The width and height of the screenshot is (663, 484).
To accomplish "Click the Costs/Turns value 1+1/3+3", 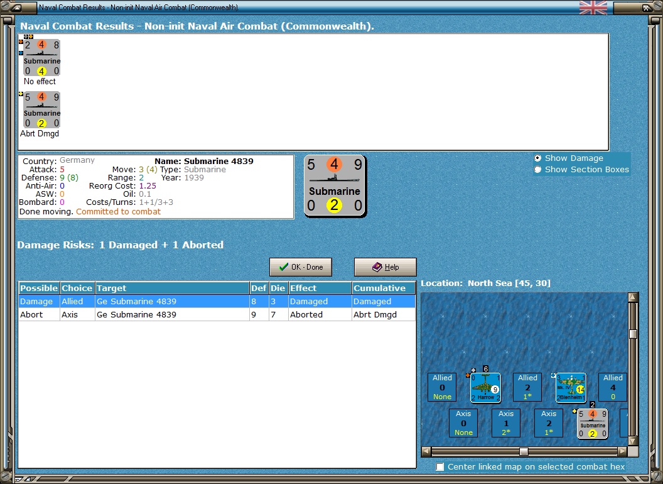I will pyautogui.click(x=156, y=202).
